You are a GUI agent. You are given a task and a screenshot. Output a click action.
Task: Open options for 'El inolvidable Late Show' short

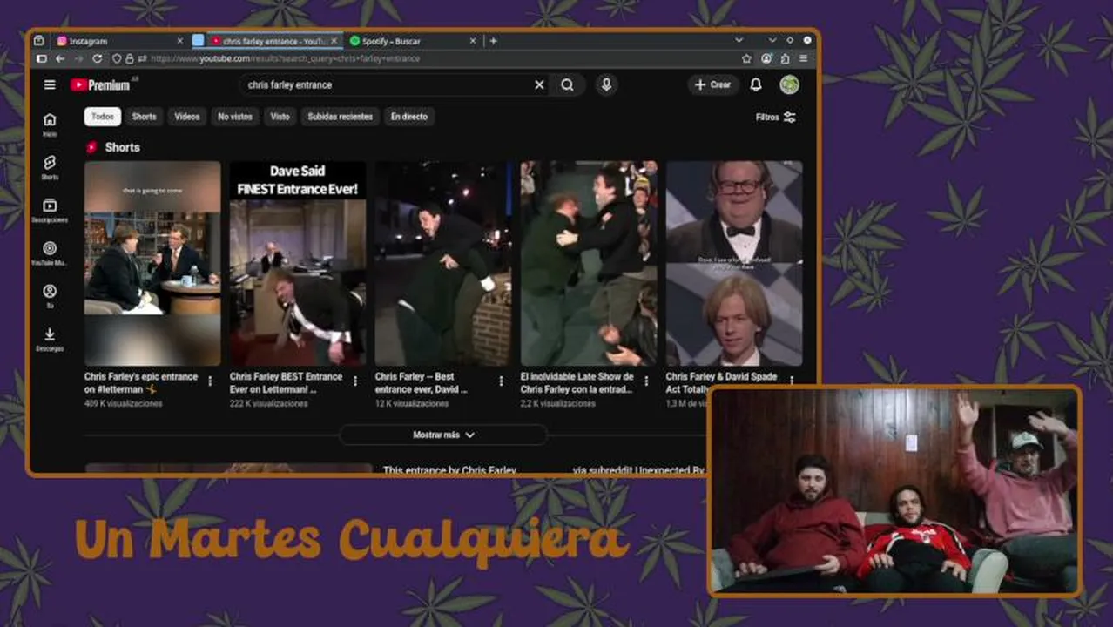[x=646, y=381]
